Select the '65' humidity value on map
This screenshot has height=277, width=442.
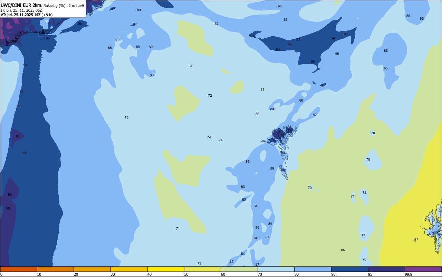click(343, 250)
